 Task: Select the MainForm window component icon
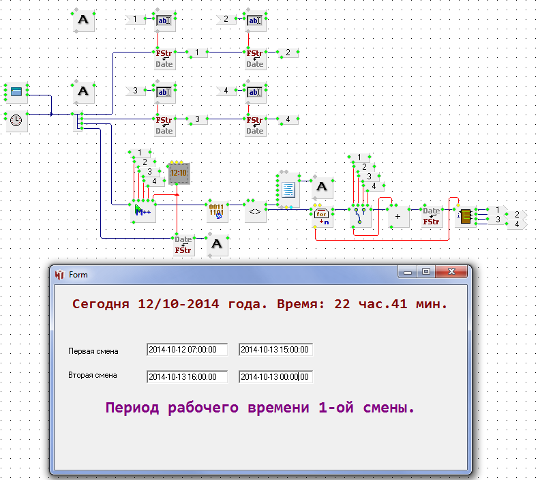coord(16,92)
